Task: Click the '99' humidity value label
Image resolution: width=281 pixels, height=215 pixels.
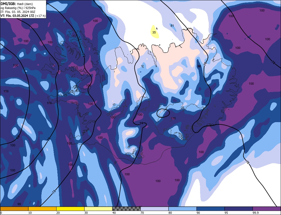Action: coord(19,204)
